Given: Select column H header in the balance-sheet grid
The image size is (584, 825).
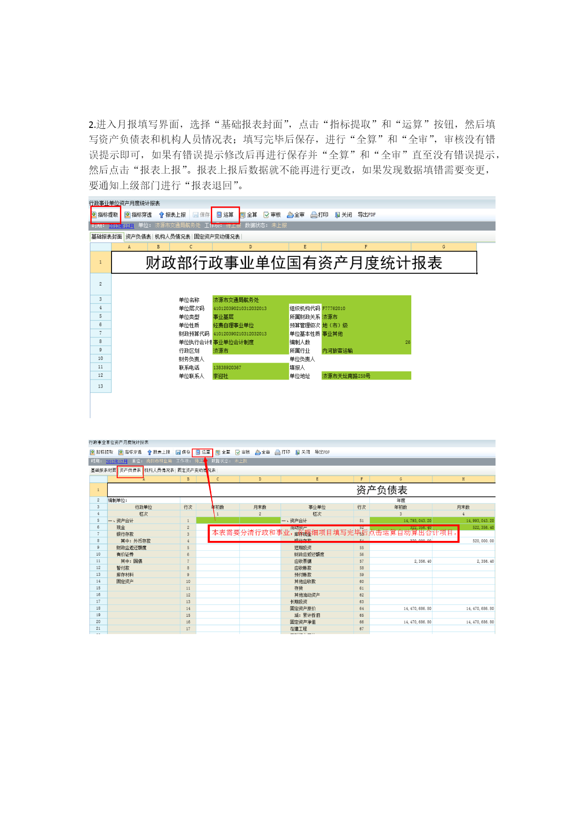Looking at the screenshot, I should pyautogui.click(x=464, y=479).
